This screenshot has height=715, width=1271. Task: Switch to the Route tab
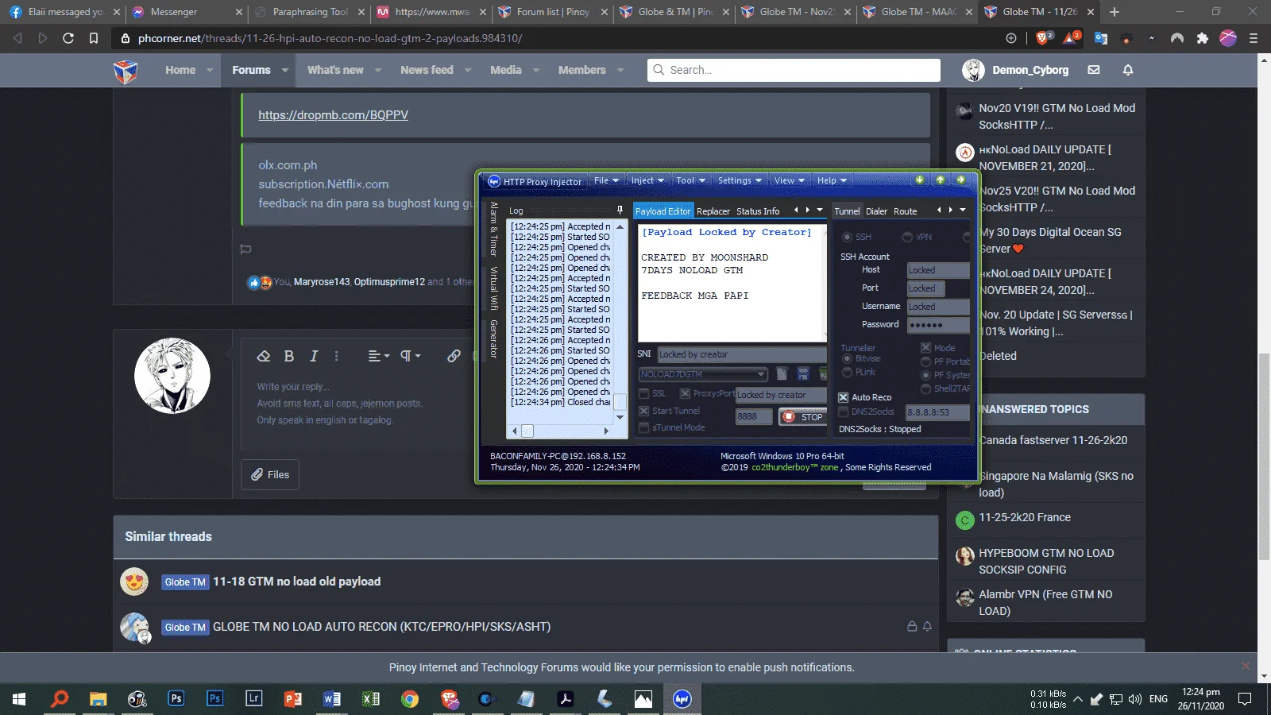tap(905, 211)
